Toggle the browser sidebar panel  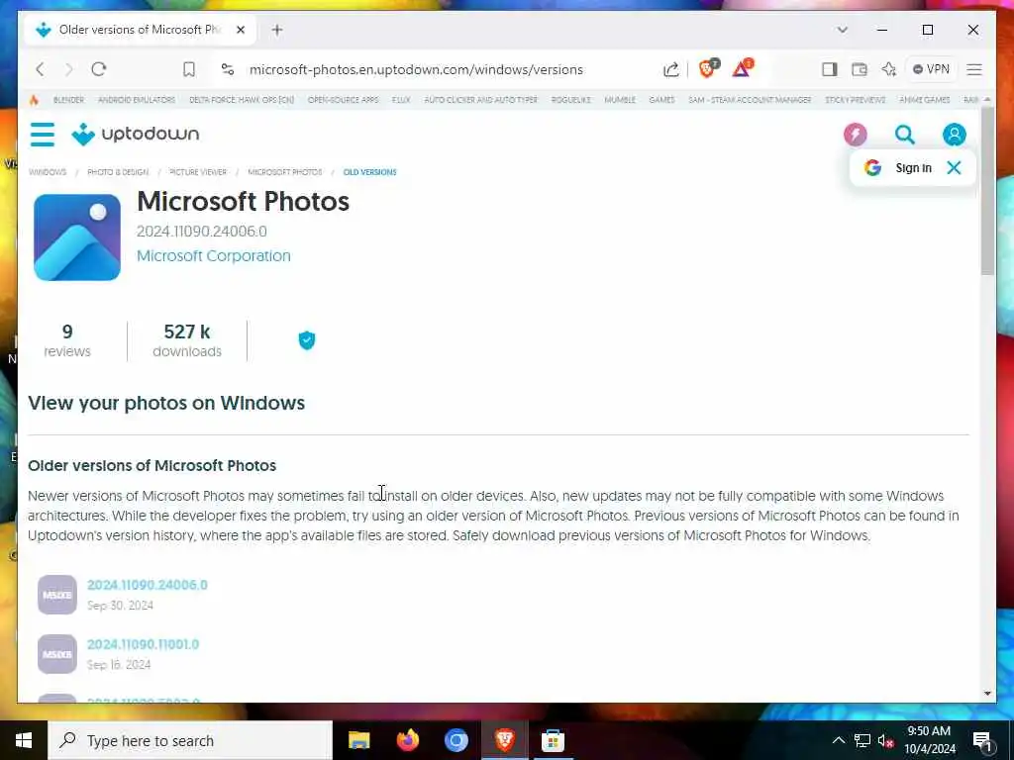[830, 69]
